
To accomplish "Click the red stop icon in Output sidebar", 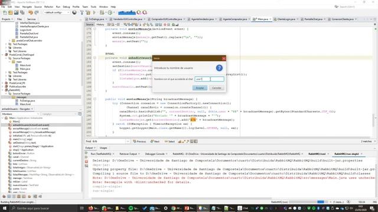I will click(x=87, y=161).
